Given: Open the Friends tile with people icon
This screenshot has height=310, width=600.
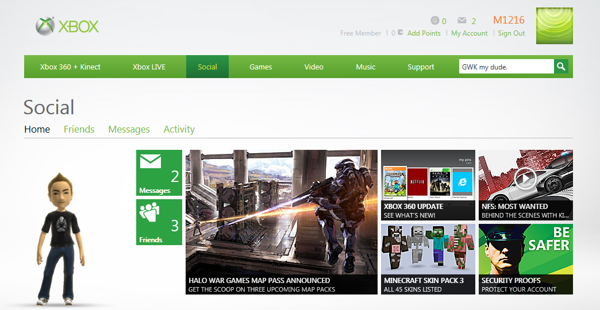Looking at the screenshot, I should [159, 222].
